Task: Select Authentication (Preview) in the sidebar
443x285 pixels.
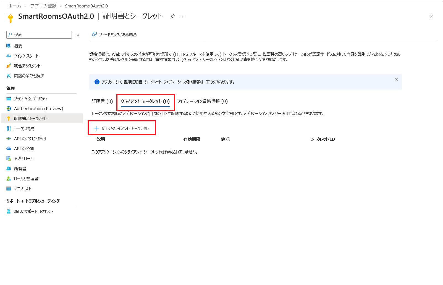Action: coord(38,109)
